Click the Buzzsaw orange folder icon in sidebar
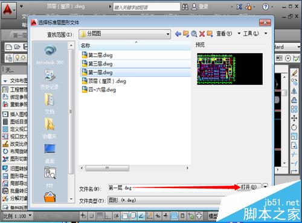 click(50, 197)
